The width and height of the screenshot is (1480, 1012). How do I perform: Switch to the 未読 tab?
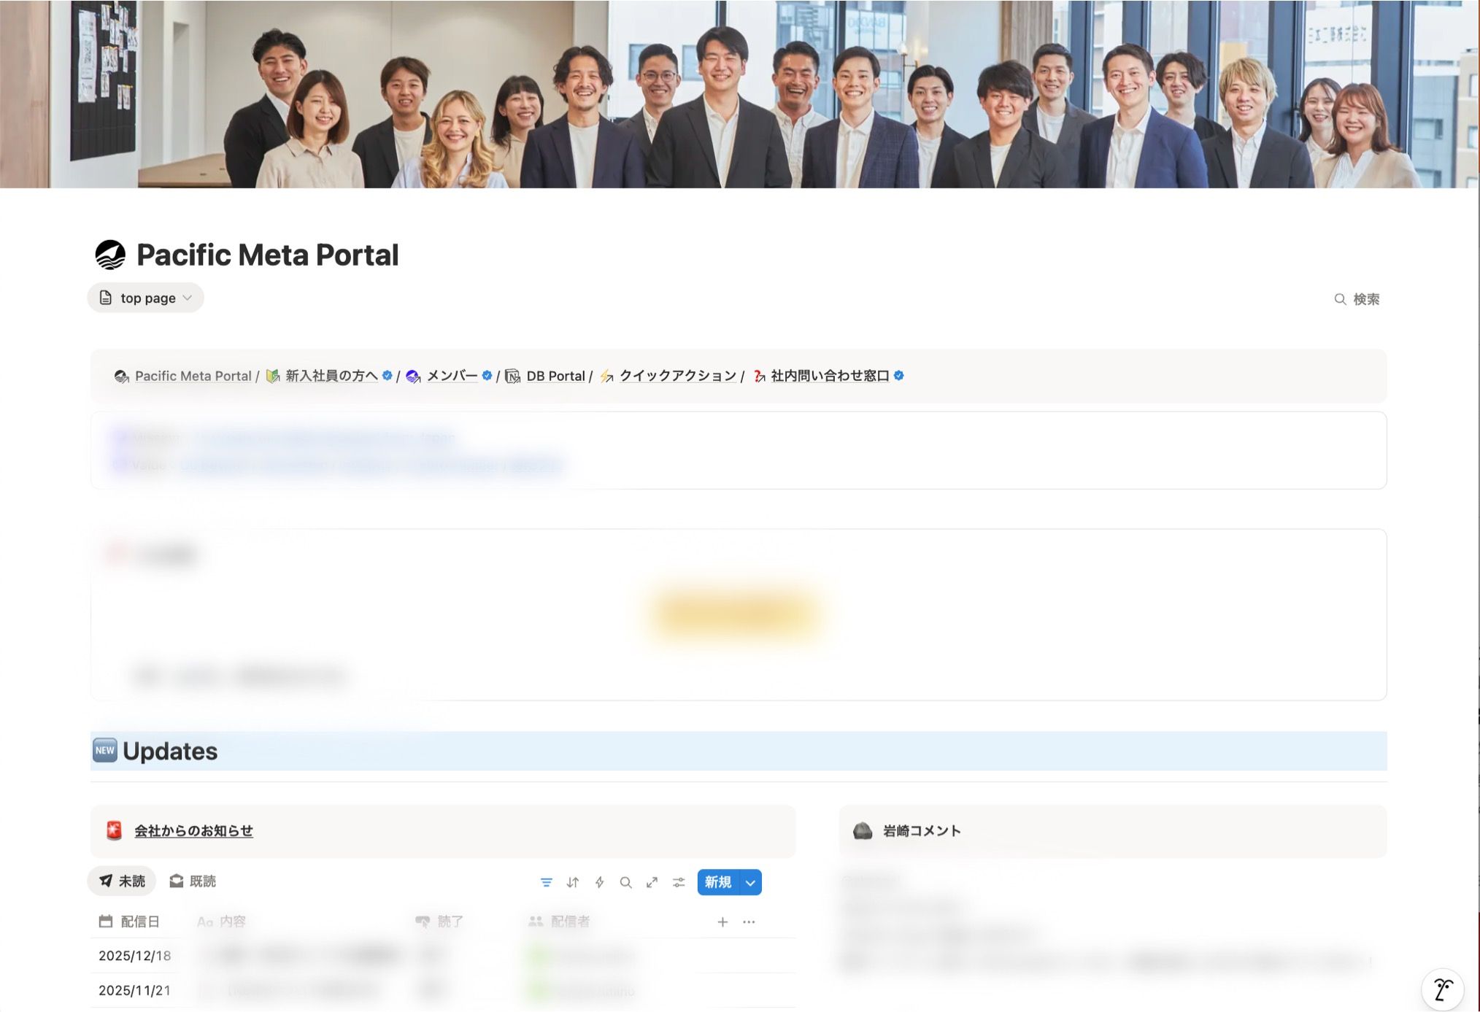pyautogui.click(x=122, y=881)
